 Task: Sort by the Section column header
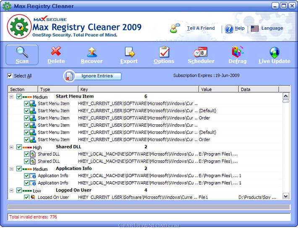point(23,89)
